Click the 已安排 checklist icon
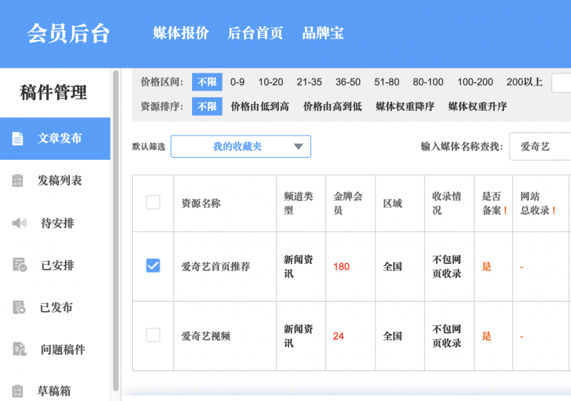The width and height of the screenshot is (571, 401). pyautogui.click(x=19, y=265)
